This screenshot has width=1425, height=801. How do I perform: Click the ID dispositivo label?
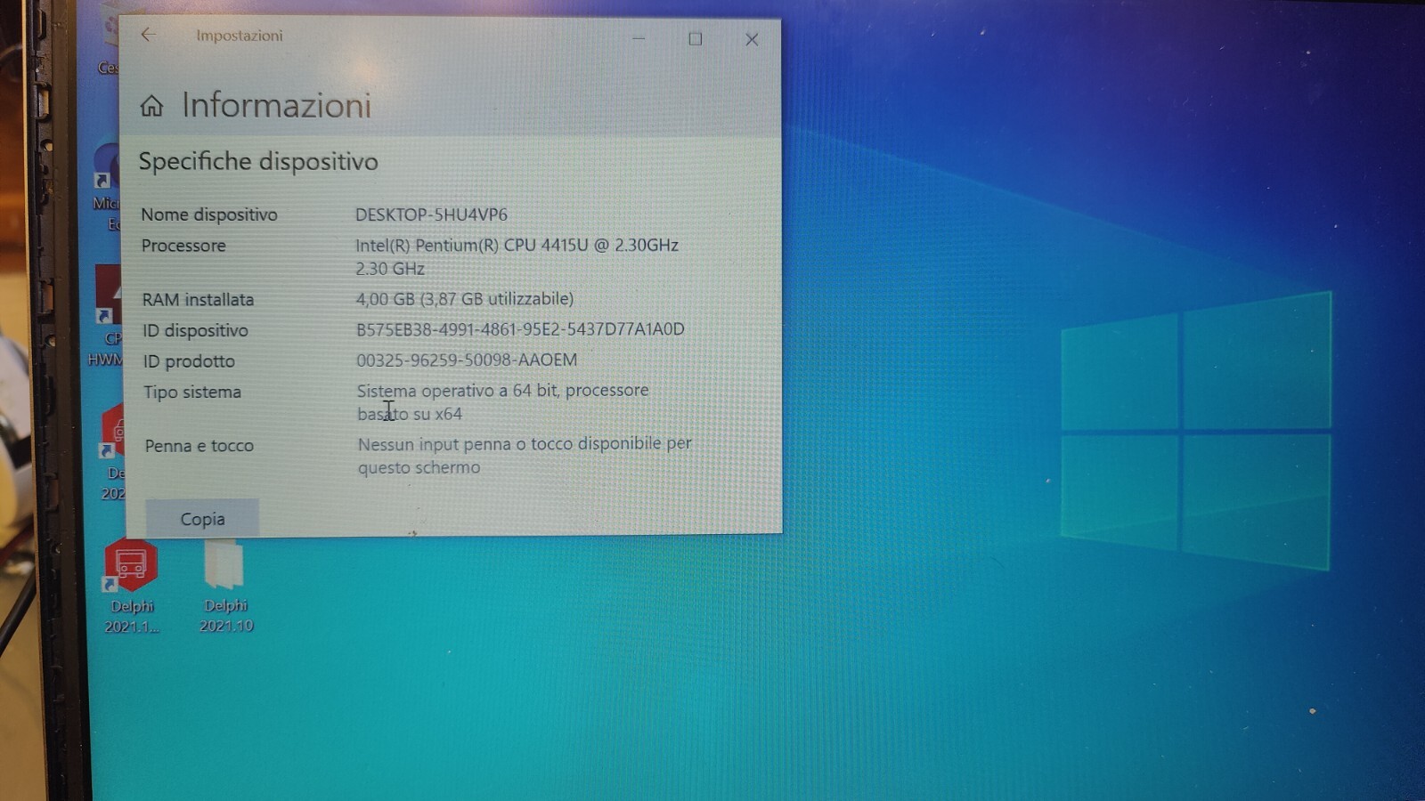coord(195,330)
